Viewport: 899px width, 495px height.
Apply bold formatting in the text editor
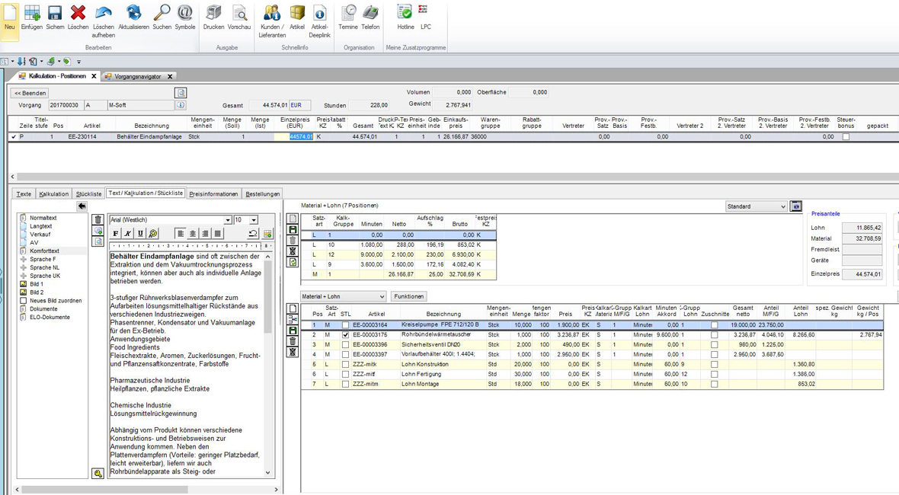coord(116,234)
